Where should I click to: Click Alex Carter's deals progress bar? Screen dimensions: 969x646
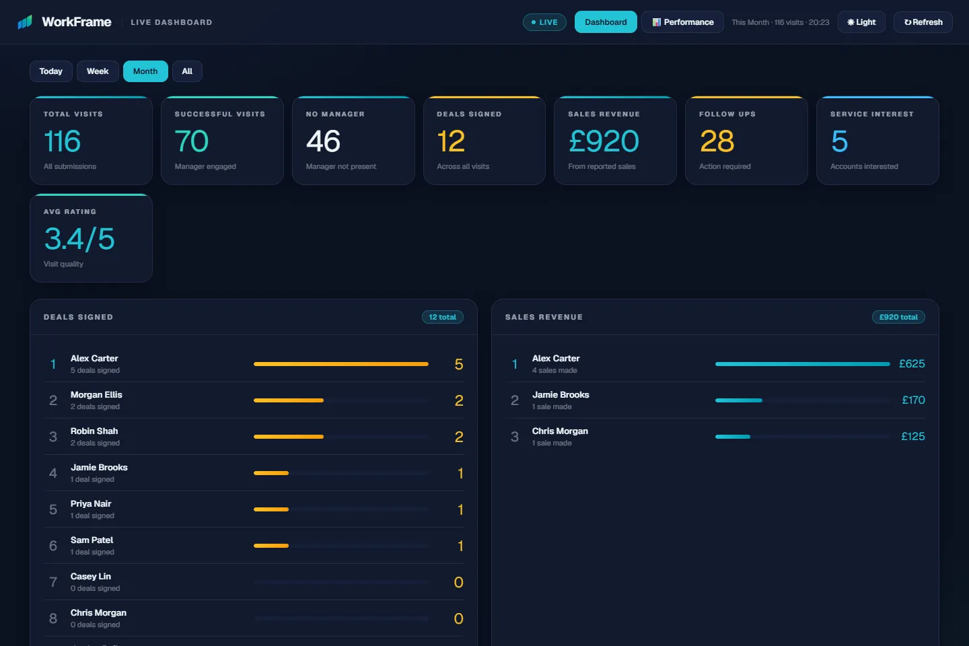[341, 364]
